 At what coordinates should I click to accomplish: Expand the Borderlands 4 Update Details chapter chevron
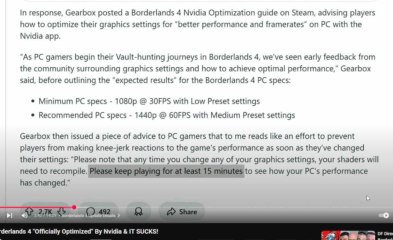point(119,216)
